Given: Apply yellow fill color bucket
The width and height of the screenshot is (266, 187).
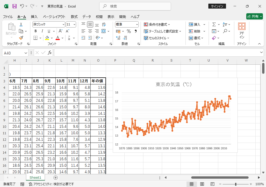Looking at the screenshot, I should tap(47, 38).
